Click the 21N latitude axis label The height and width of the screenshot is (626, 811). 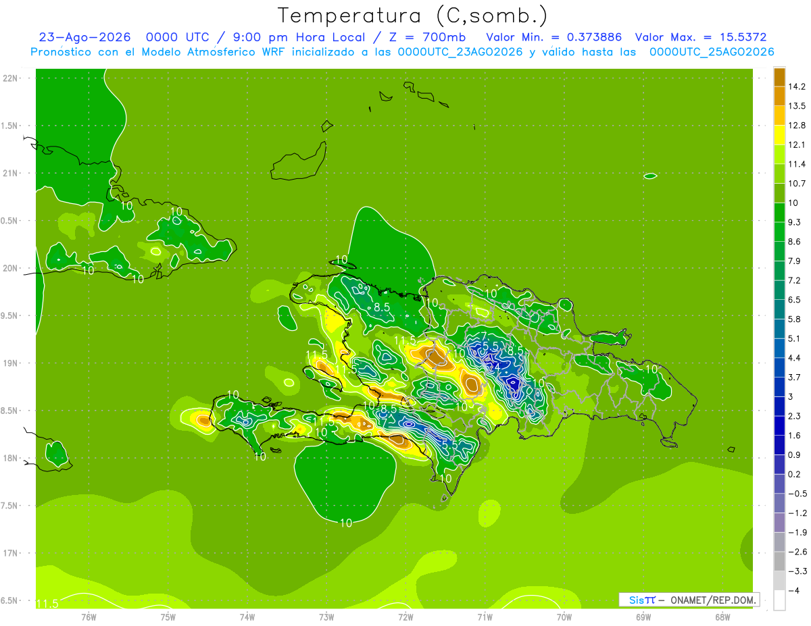[9, 173]
